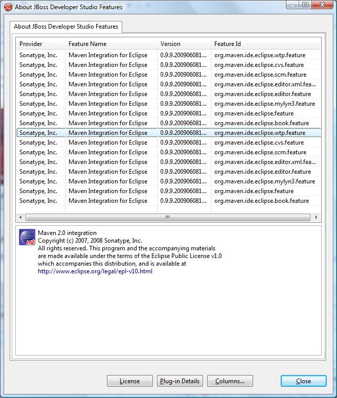The height and width of the screenshot is (398, 337).
Task: Open the Columns... dialog button
Action: 230,381
